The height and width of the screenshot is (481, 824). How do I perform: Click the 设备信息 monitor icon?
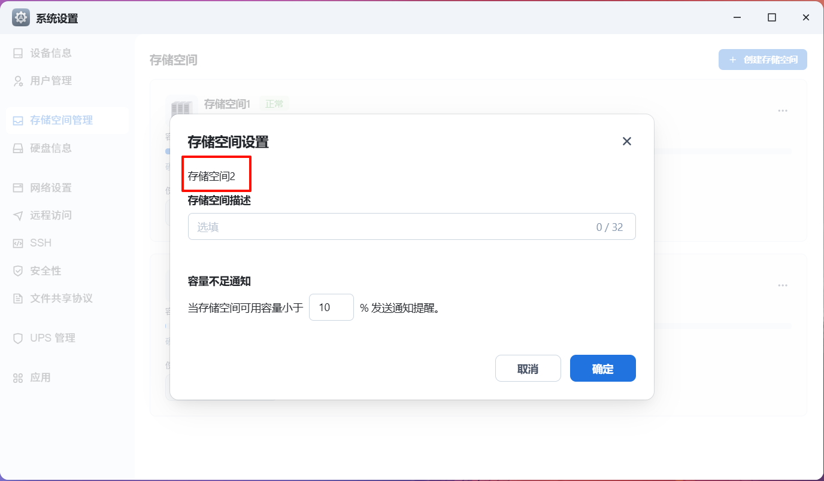coord(19,53)
